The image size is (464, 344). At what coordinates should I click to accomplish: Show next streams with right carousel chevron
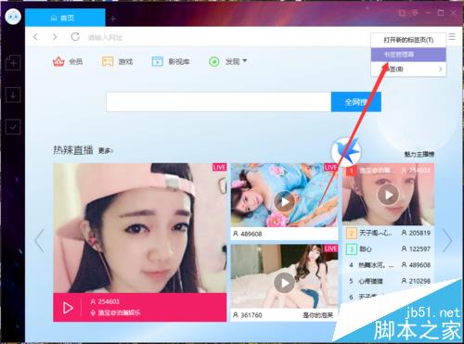447,240
